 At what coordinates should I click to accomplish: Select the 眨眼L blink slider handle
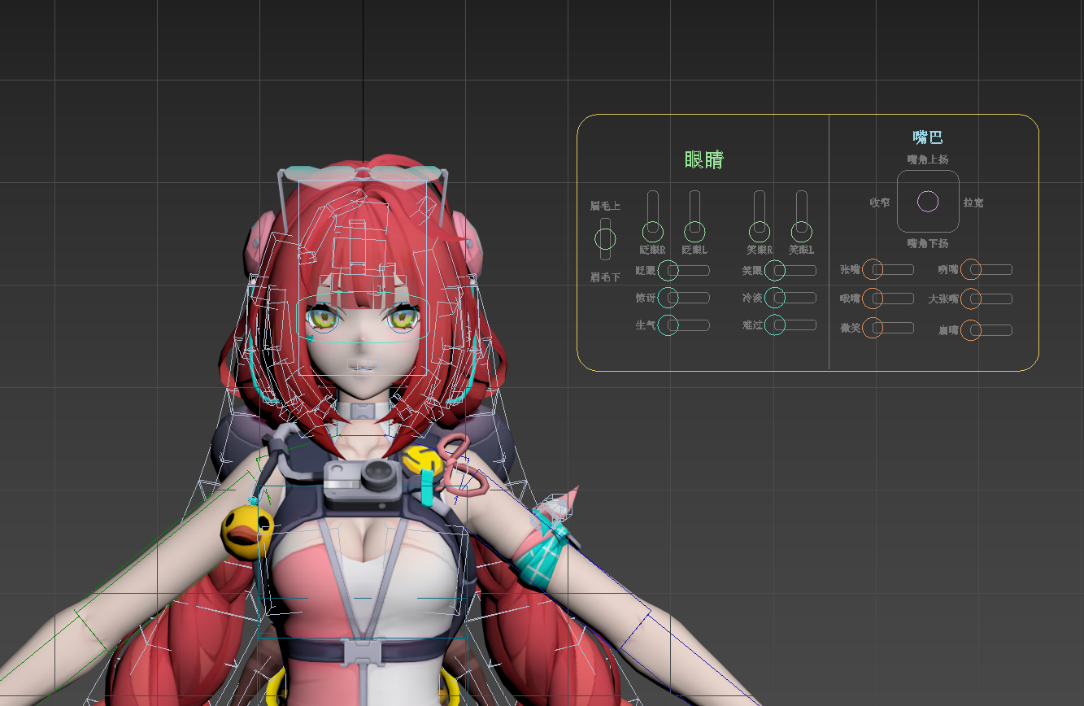[694, 233]
